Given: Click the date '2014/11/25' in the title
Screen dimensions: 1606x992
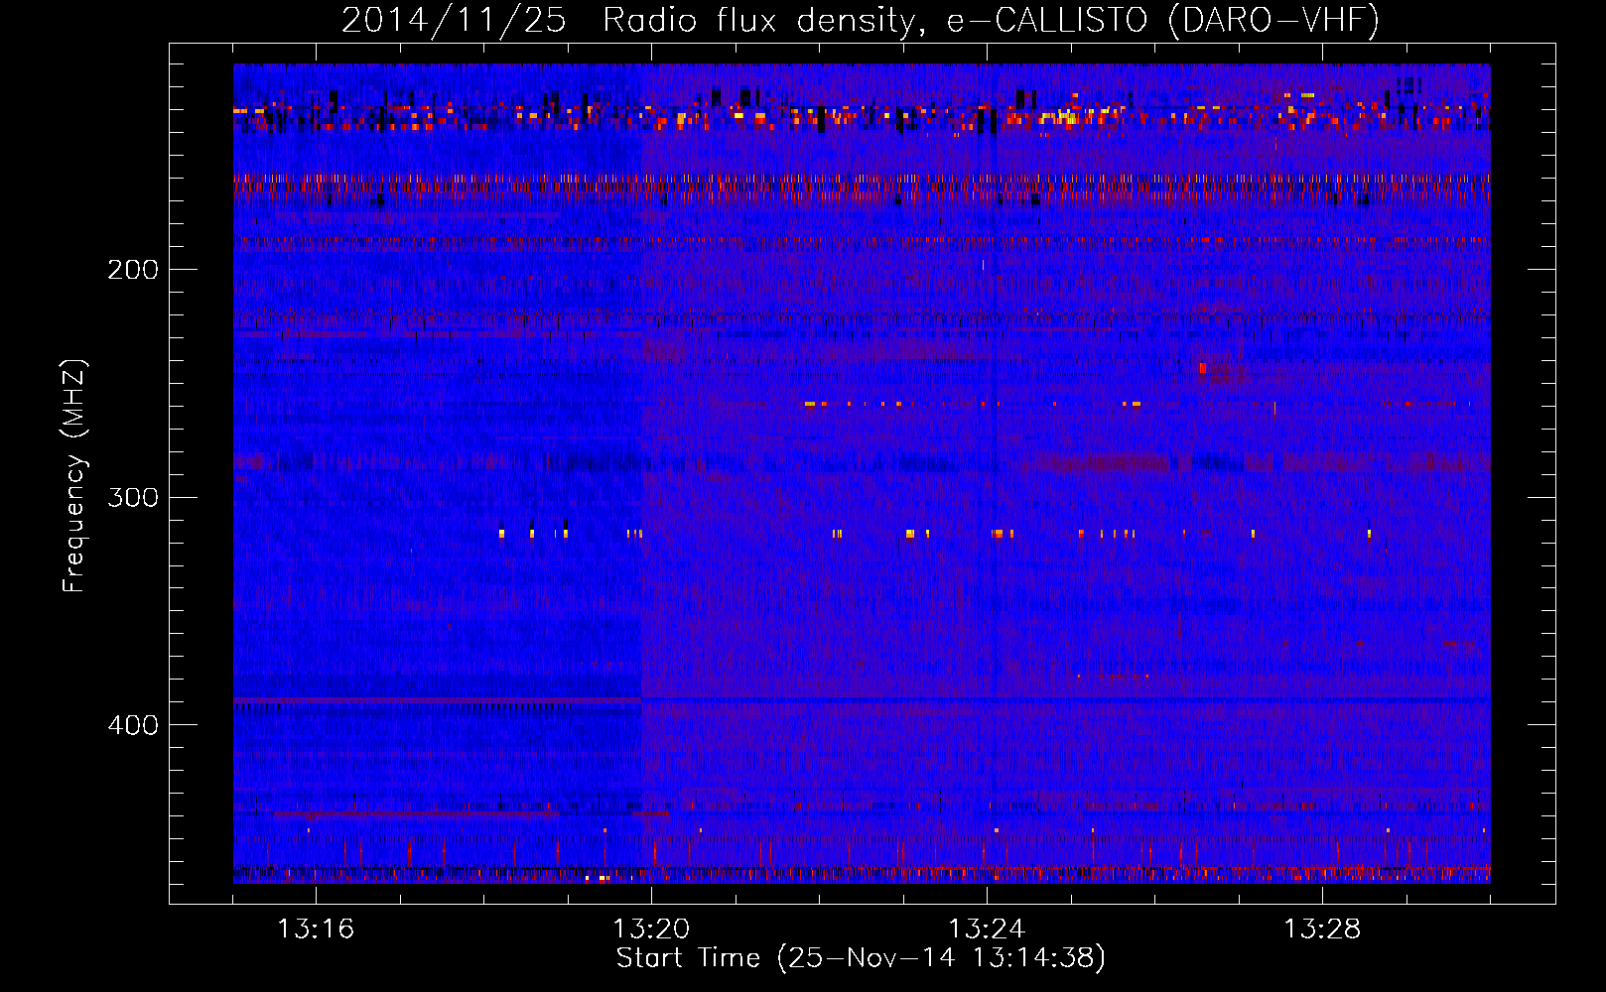Looking at the screenshot, I should pyautogui.click(x=454, y=21).
